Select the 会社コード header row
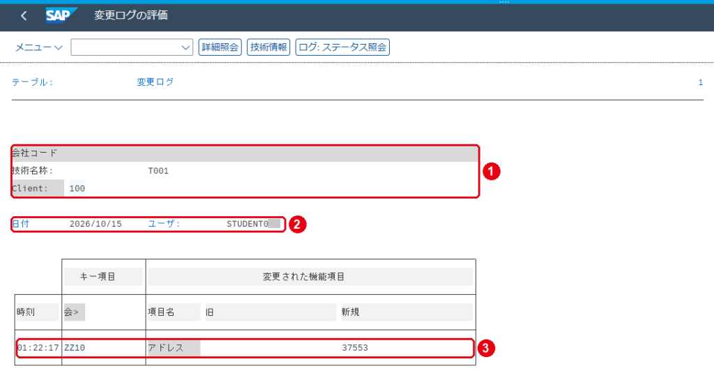The width and height of the screenshot is (714, 380). pos(245,153)
